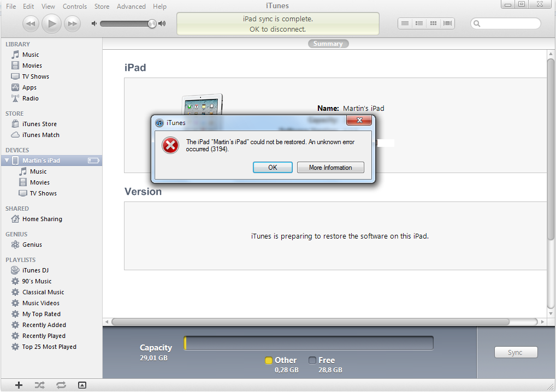The width and height of the screenshot is (556, 392).
Task: Open the Help menu
Action: click(x=159, y=7)
